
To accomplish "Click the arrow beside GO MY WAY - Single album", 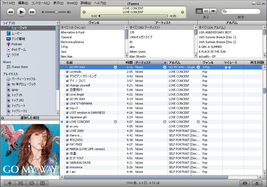I will 198,67.
